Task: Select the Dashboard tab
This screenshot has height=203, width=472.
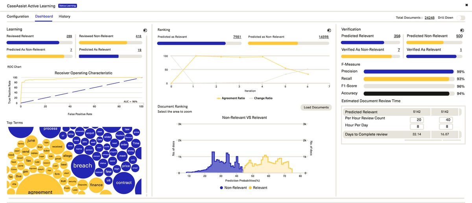Action: click(44, 16)
